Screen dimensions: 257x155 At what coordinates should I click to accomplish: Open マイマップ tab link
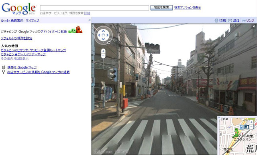33,20
